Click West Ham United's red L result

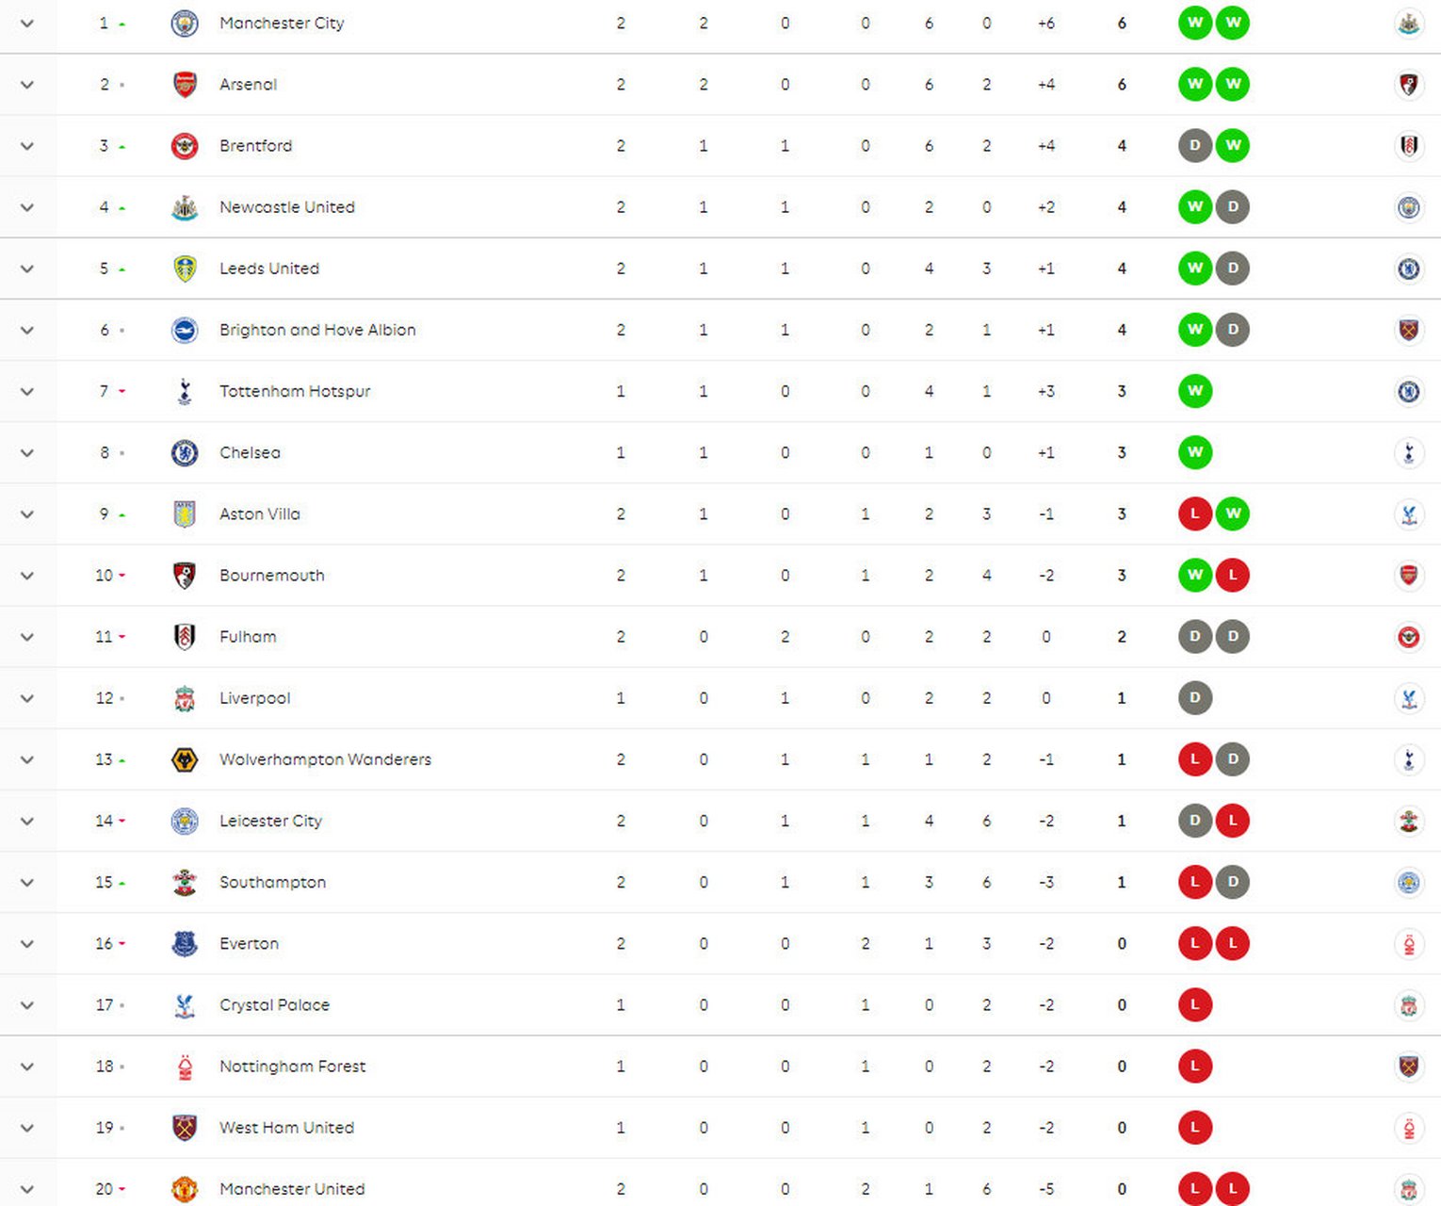[x=1195, y=1128]
